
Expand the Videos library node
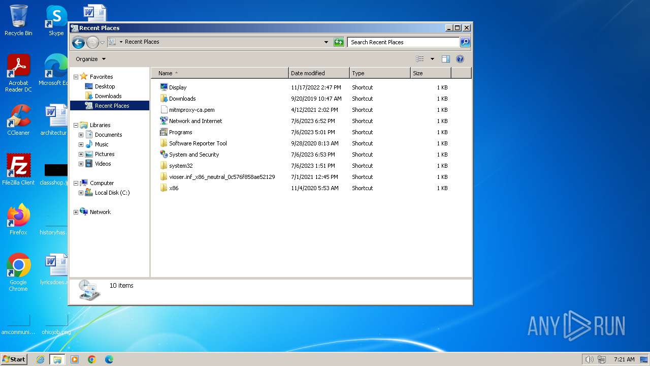tap(81, 164)
